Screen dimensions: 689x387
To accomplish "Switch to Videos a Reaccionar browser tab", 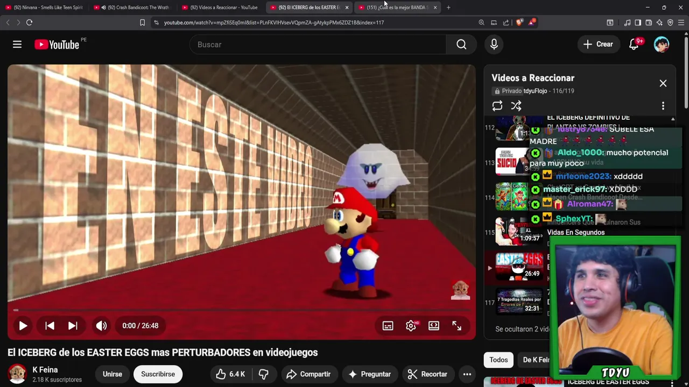I will tap(221, 8).
